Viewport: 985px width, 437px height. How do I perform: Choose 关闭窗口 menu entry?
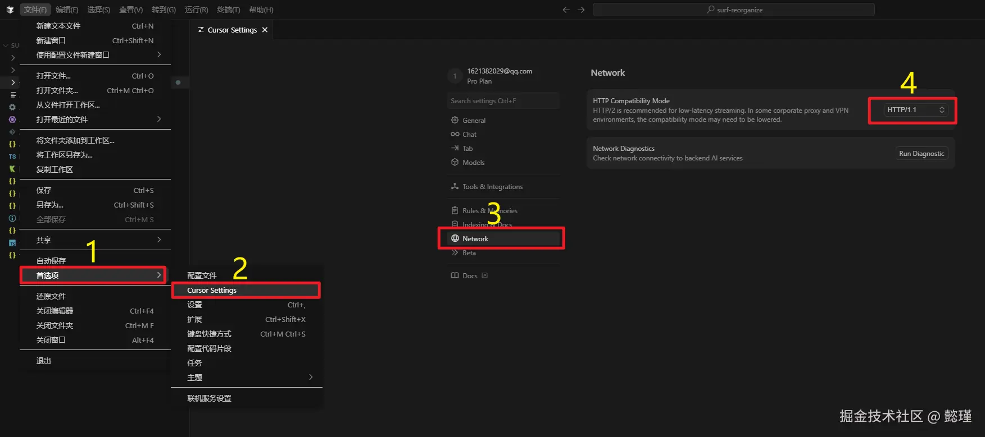95,340
